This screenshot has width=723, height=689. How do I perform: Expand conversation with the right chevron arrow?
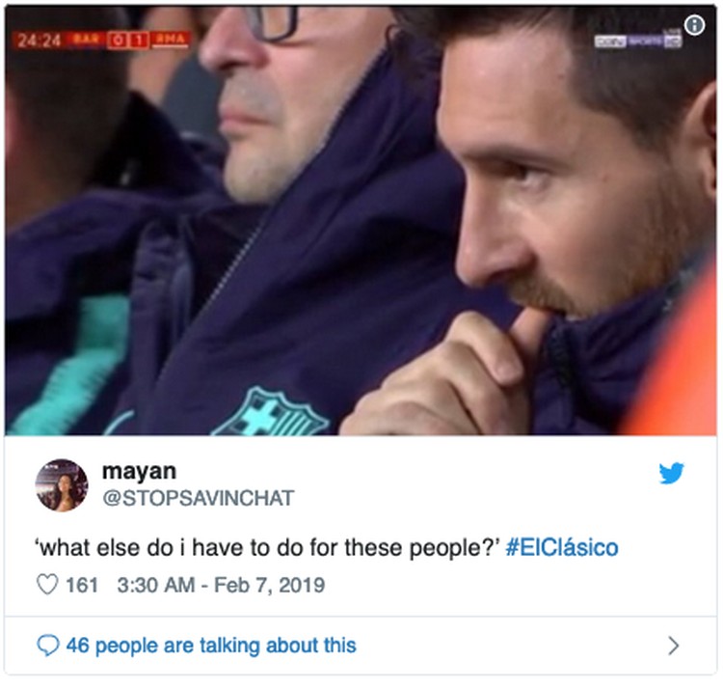(x=674, y=646)
